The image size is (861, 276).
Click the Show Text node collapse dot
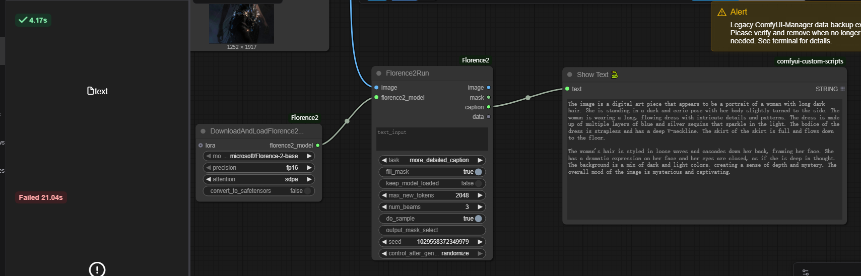pyautogui.click(x=570, y=75)
